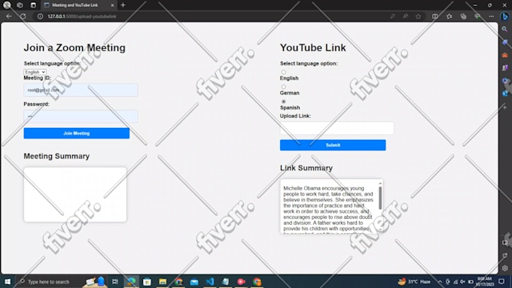Open the volume speaker tray icon
512x288 pixels.
pos(463,282)
